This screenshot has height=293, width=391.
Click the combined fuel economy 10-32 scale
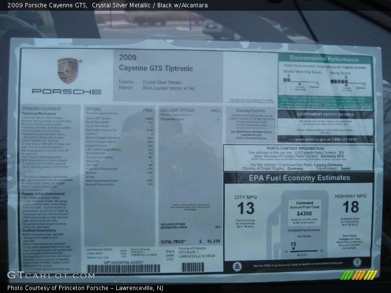(304, 251)
